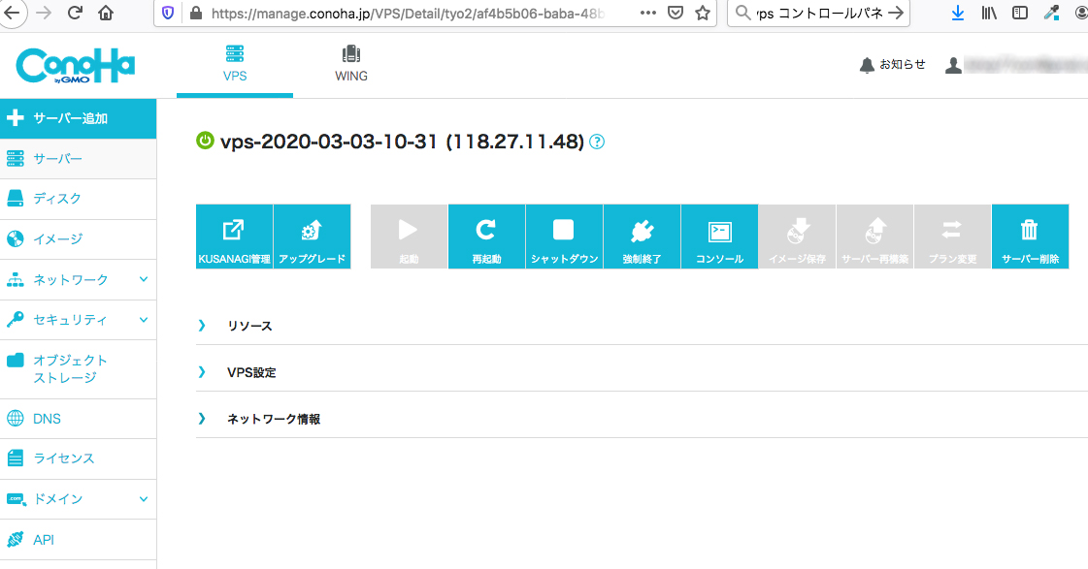Open the eyedropper extension icon
This screenshot has height=569, width=1088.
click(1052, 13)
